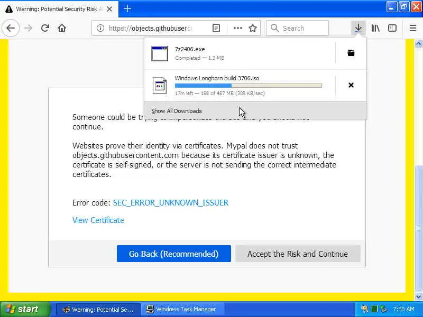
Task: Reload the current page
Action: pyautogui.click(x=45, y=28)
